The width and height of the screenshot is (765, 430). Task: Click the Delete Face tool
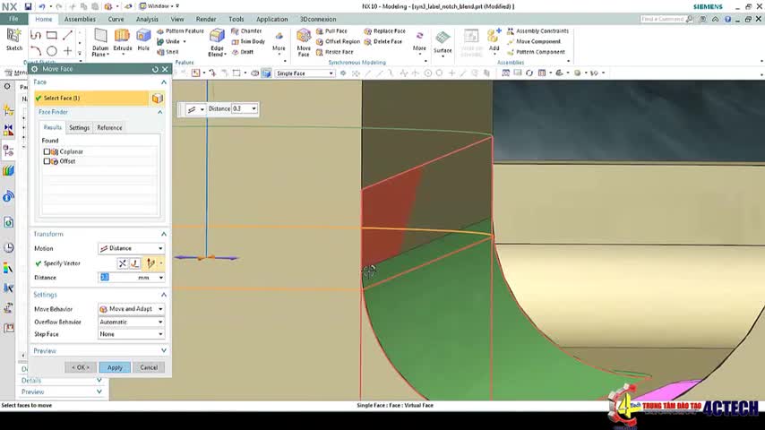[x=383, y=41]
